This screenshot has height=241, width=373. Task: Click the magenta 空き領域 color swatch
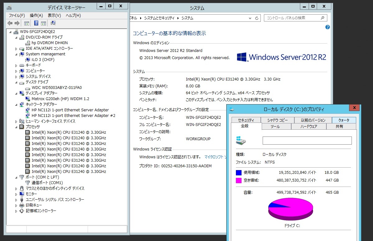coord(239,180)
